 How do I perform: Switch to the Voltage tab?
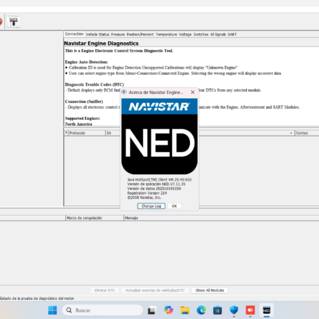[185, 34]
